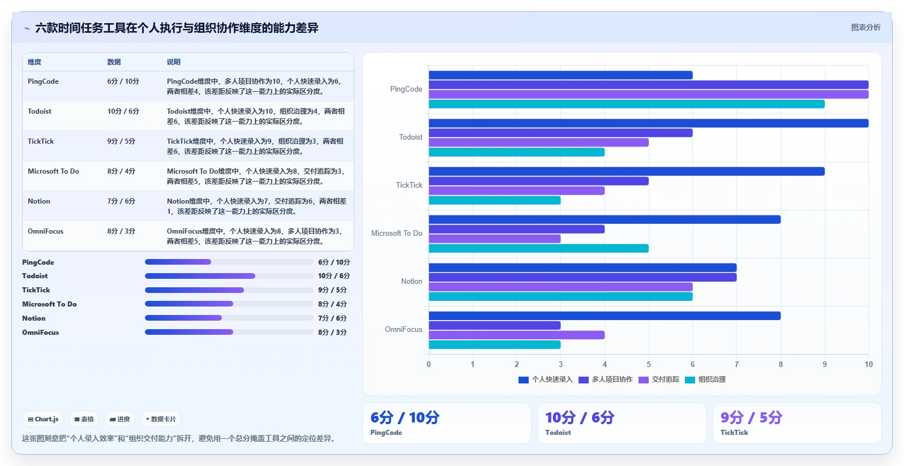Click Todoist's 个人快速录入 bar in chart
This screenshot has width=904, height=466.
pos(649,123)
